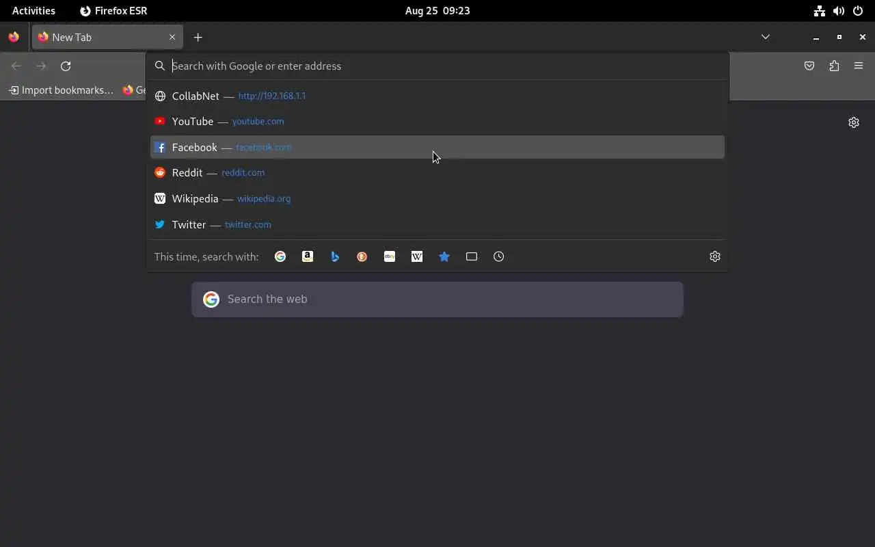This screenshot has height=547, width=875.
Task: Open the Activities overview
Action: [x=33, y=10]
